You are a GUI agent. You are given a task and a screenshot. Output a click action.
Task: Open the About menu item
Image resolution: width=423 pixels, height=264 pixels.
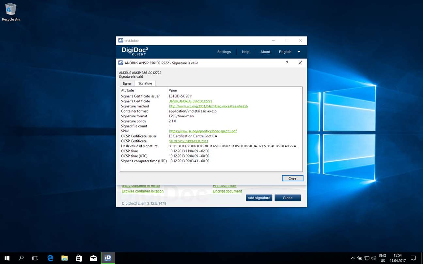(265, 52)
